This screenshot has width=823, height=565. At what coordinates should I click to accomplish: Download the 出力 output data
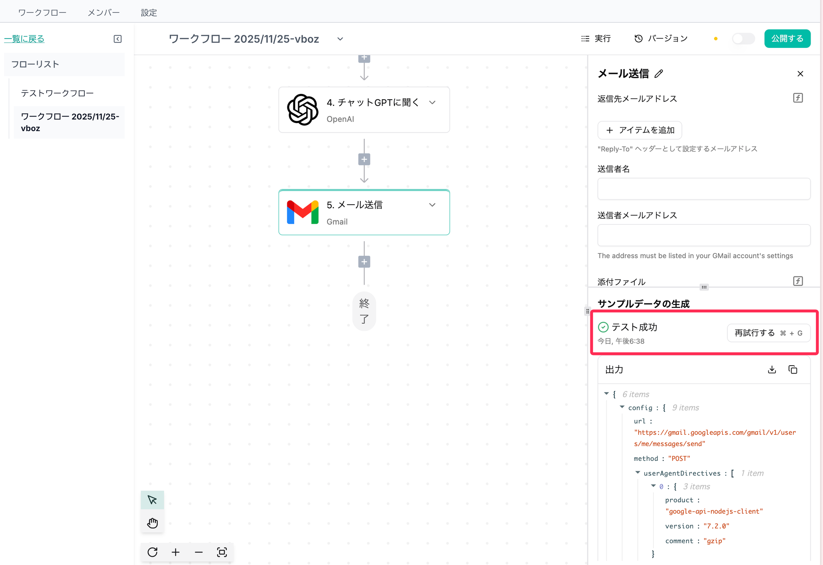tap(772, 370)
